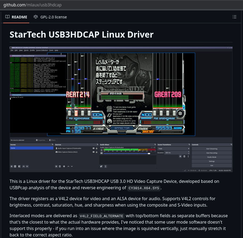Open source properties gear in Sources dock
The width and height of the screenshot is (243, 238).
click(64, 166)
